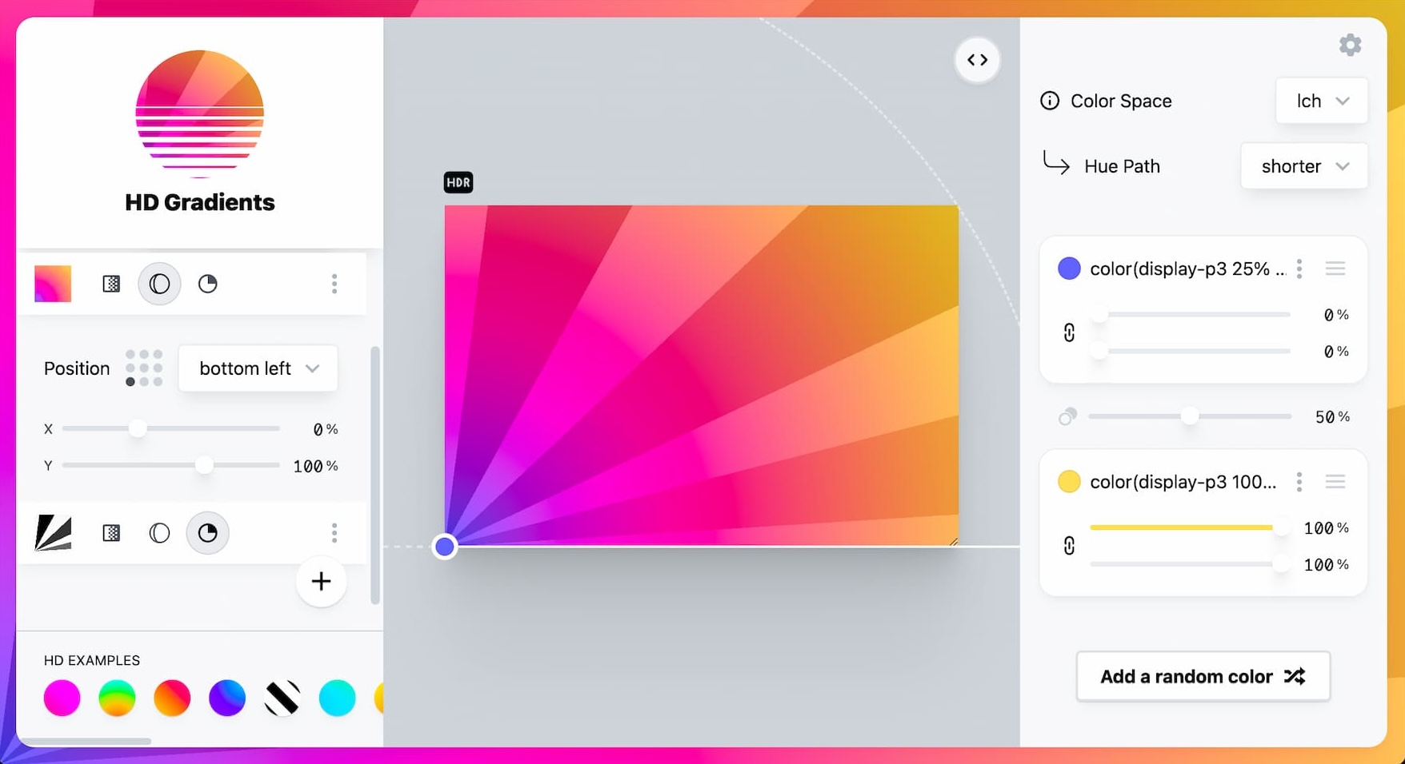Open options menu for purple color stop

tap(1299, 269)
